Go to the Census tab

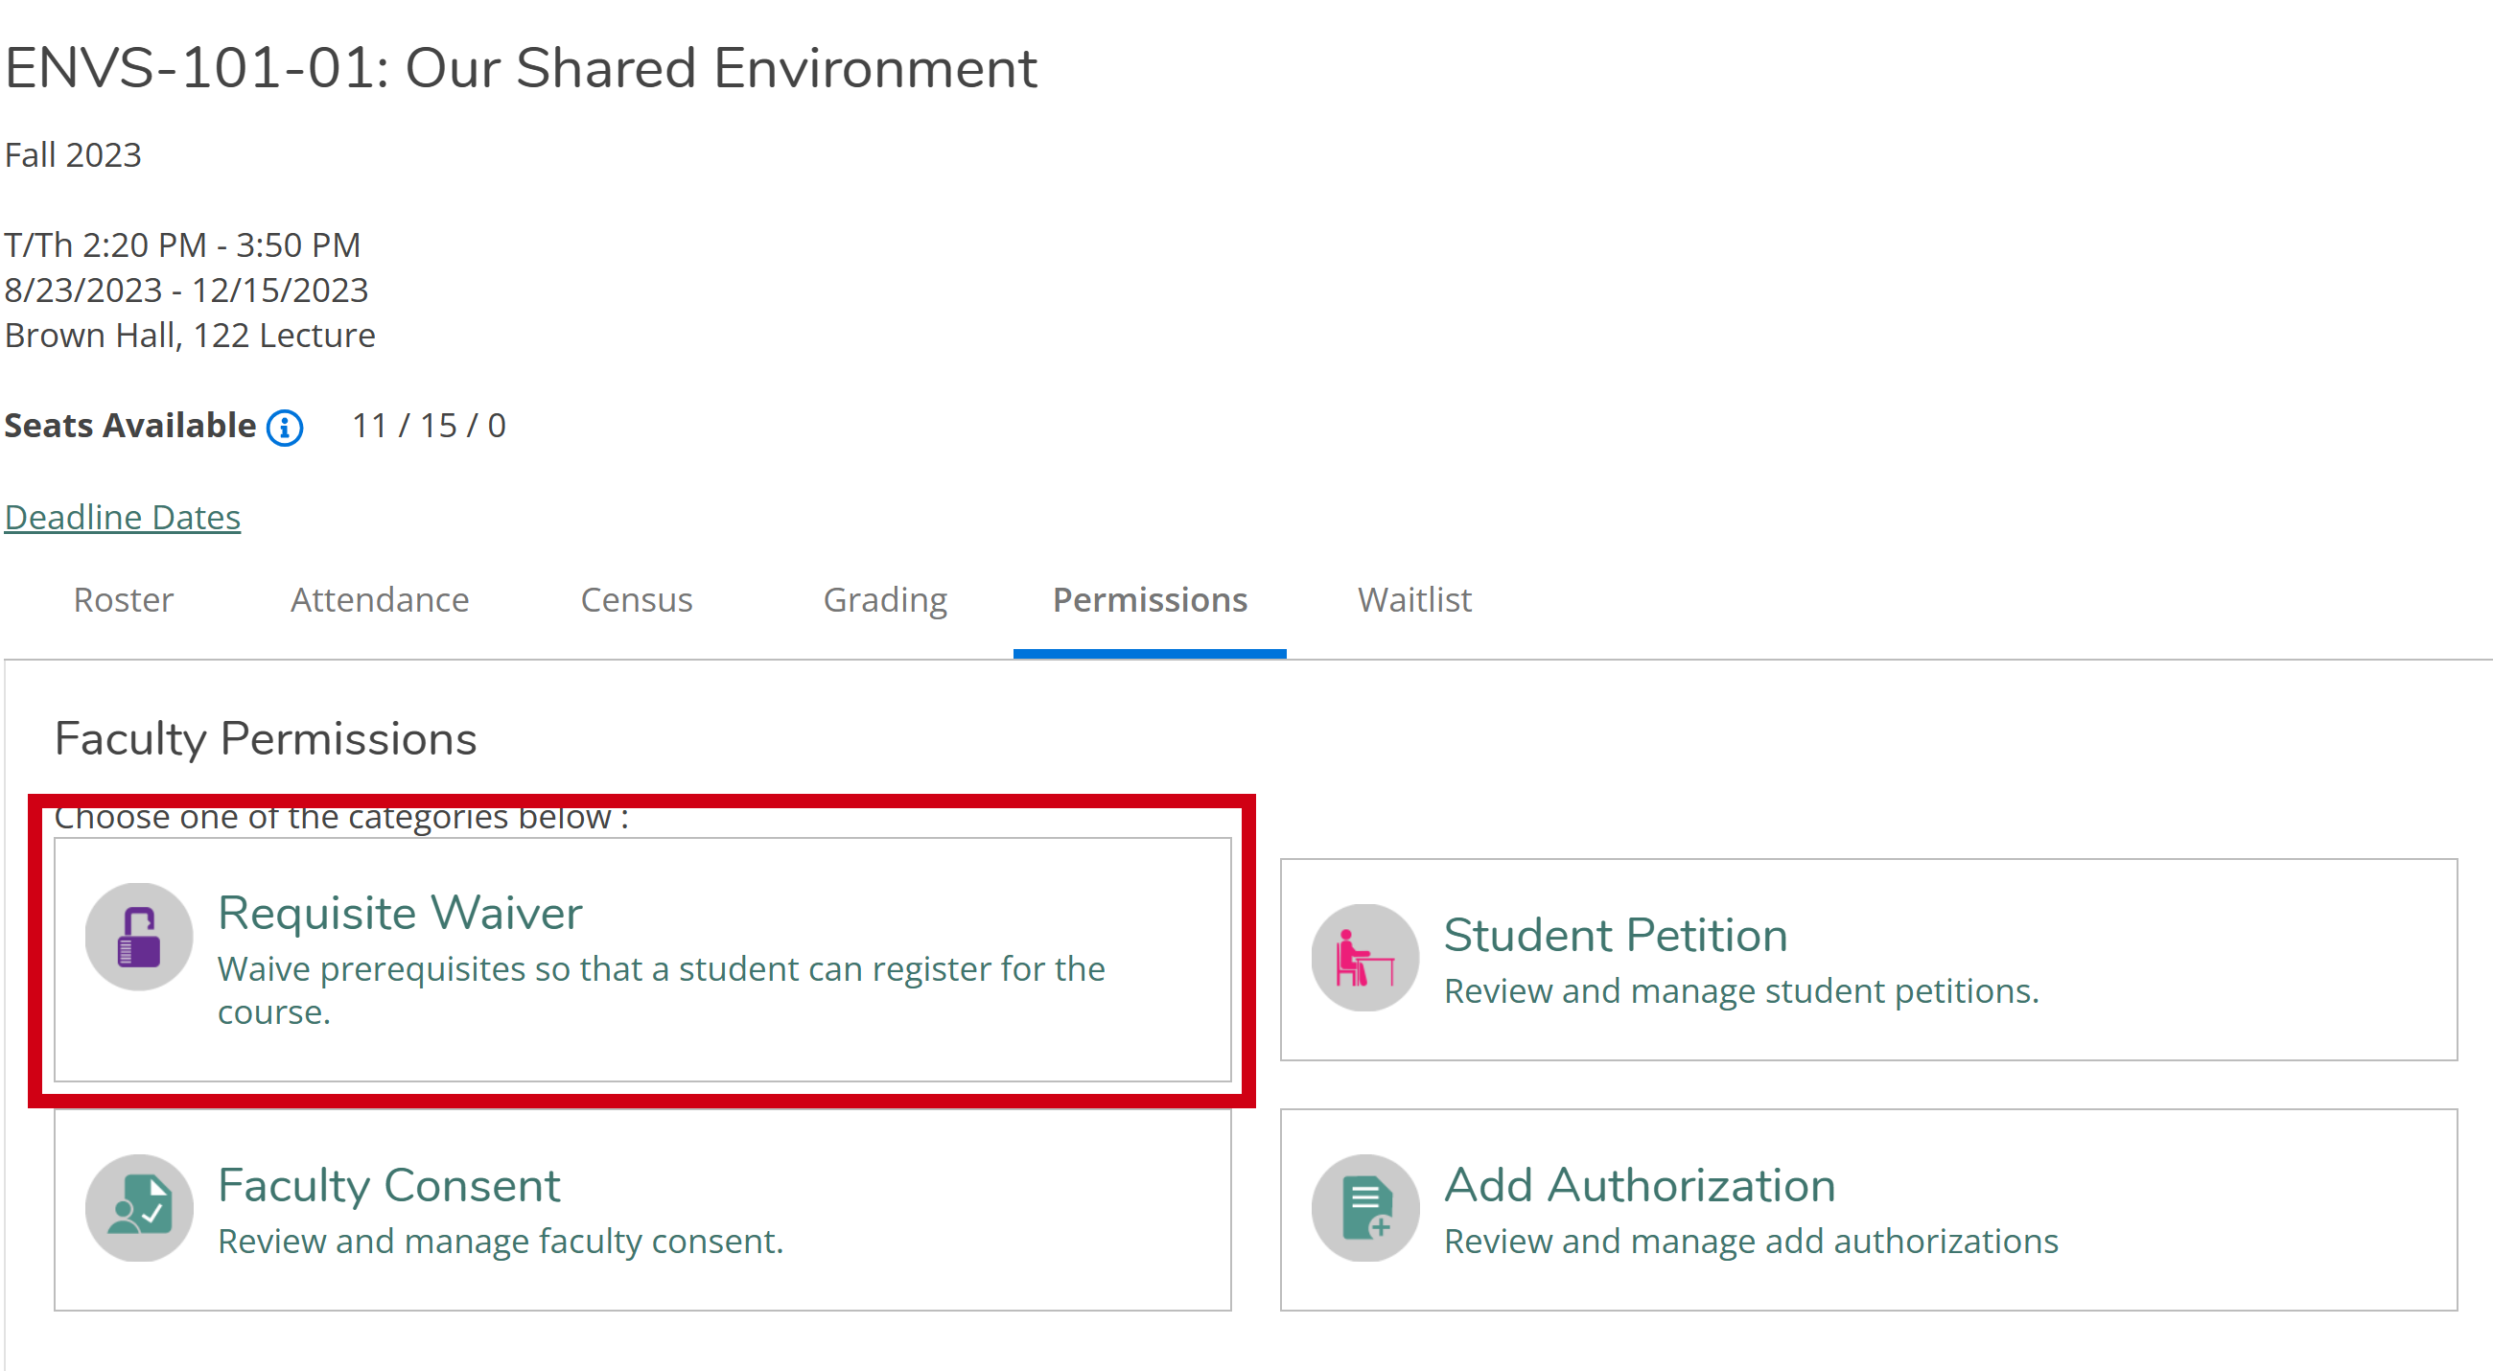tap(636, 600)
